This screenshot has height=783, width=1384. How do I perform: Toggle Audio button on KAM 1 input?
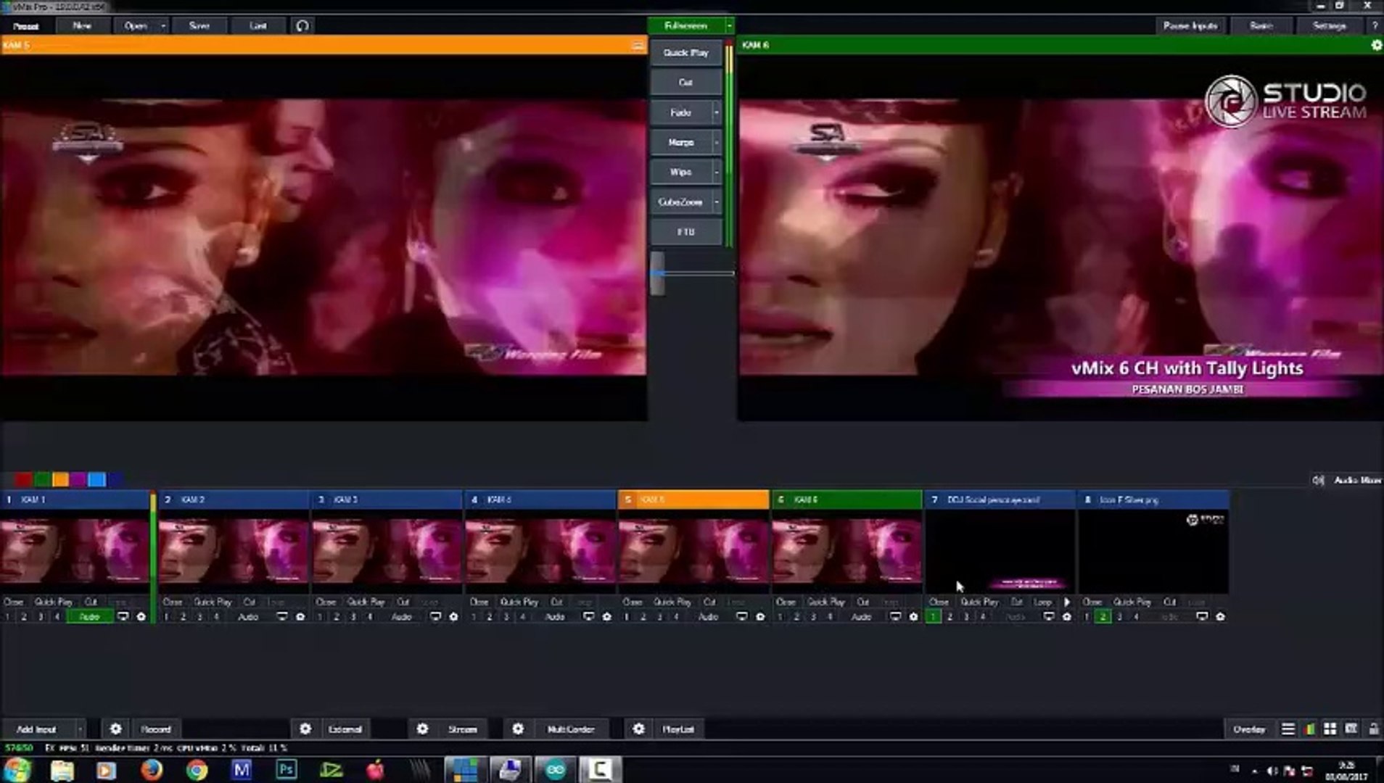tap(89, 616)
